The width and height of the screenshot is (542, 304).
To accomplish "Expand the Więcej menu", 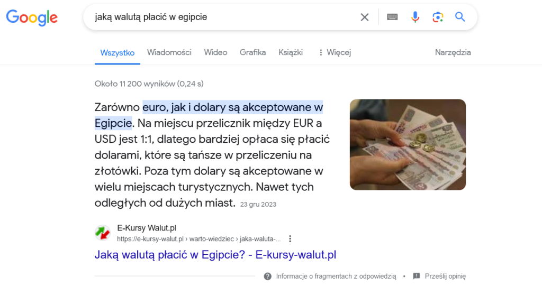I will [335, 52].
